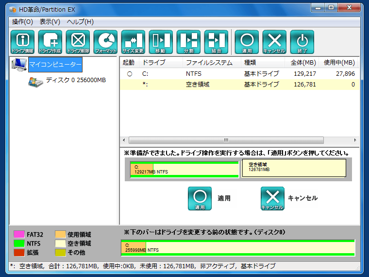Click the HD革命 title bar app icon
The height and width of the screenshot is (277, 369).
pyautogui.click(x=13, y=10)
